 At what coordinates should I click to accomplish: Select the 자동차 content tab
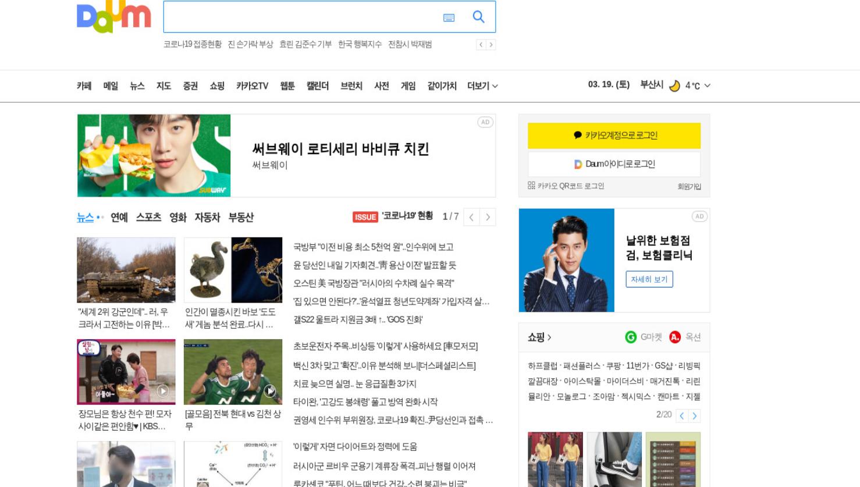tap(207, 218)
